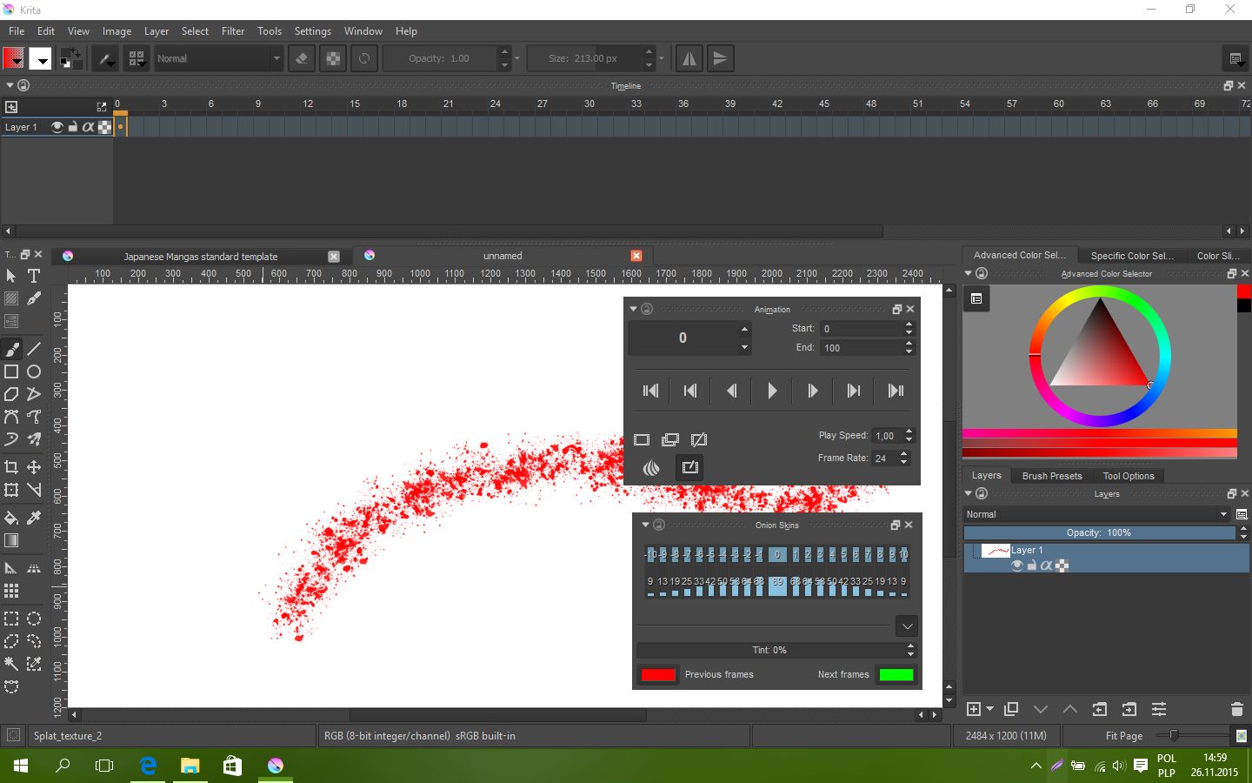Toggle Layer 1 visibility in Timeline
The width and height of the screenshot is (1252, 783).
point(57,127)
